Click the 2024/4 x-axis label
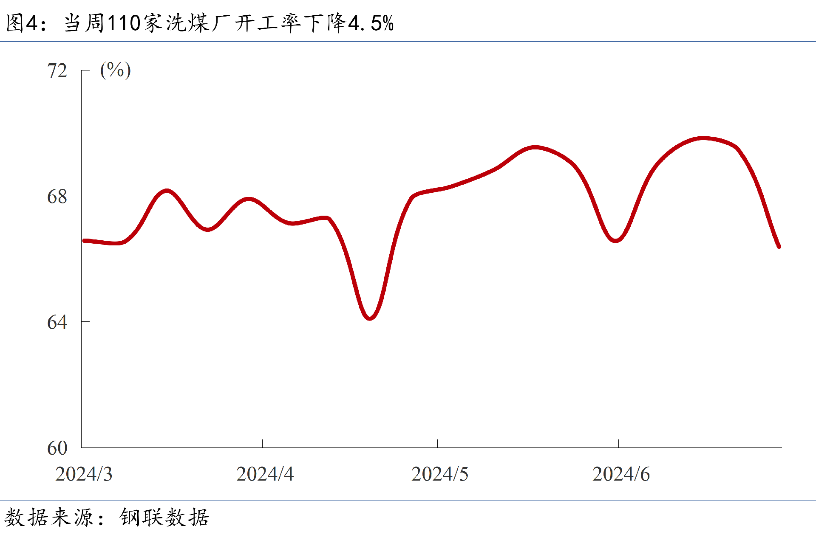The image size is (816, 543). pos(265,474)
